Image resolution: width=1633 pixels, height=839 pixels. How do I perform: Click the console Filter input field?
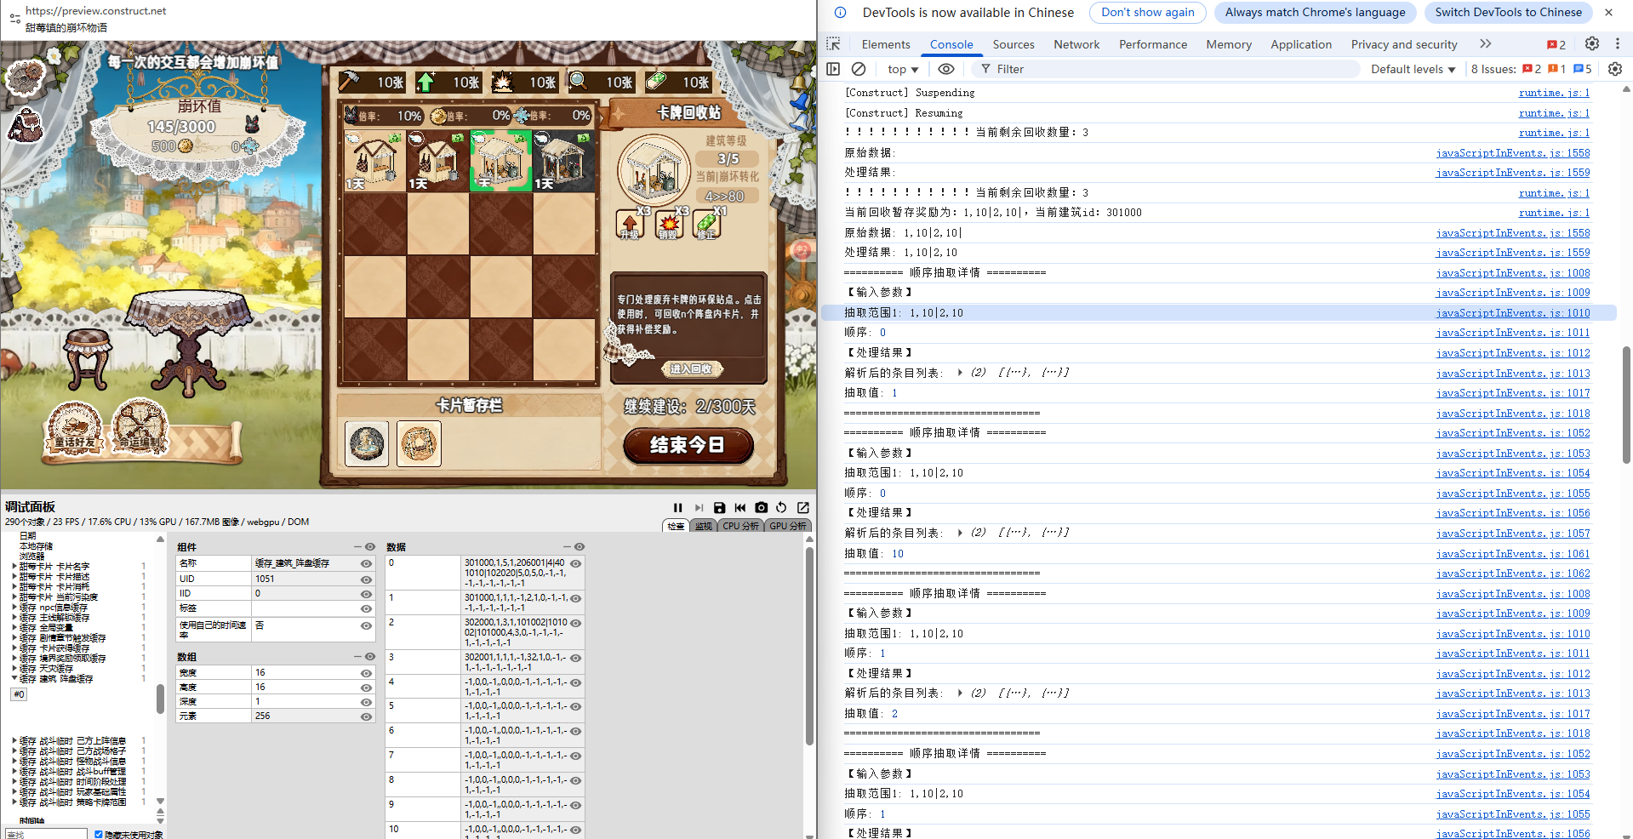coord(1166,69)
